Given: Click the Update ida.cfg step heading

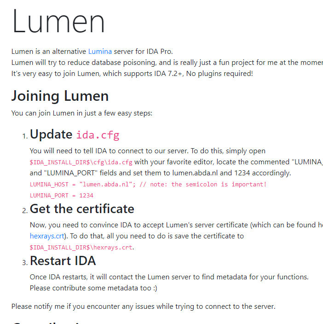Looking at the screenshot, I should (x=75, y=134).
